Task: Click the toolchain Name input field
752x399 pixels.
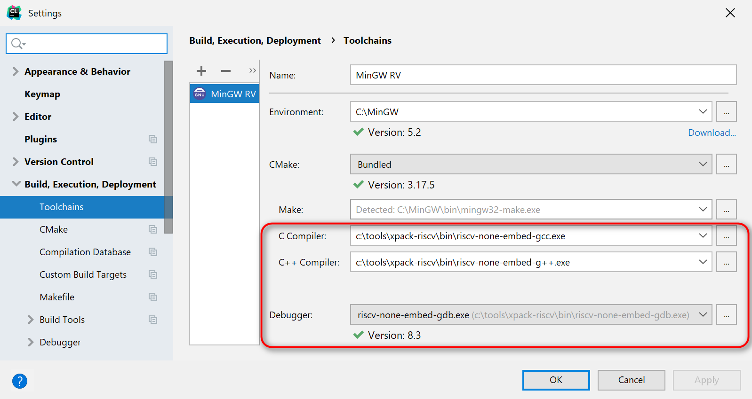Action: click(543, 75)
